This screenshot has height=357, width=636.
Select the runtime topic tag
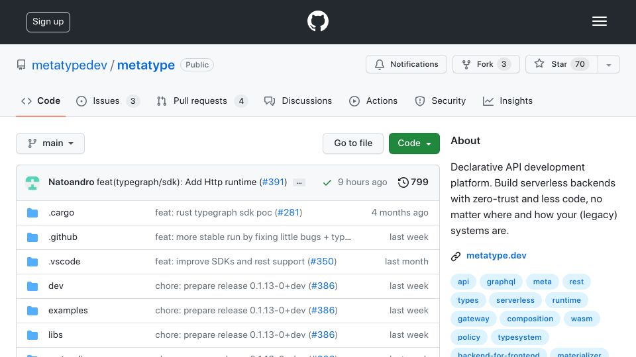tap(566, 300)
